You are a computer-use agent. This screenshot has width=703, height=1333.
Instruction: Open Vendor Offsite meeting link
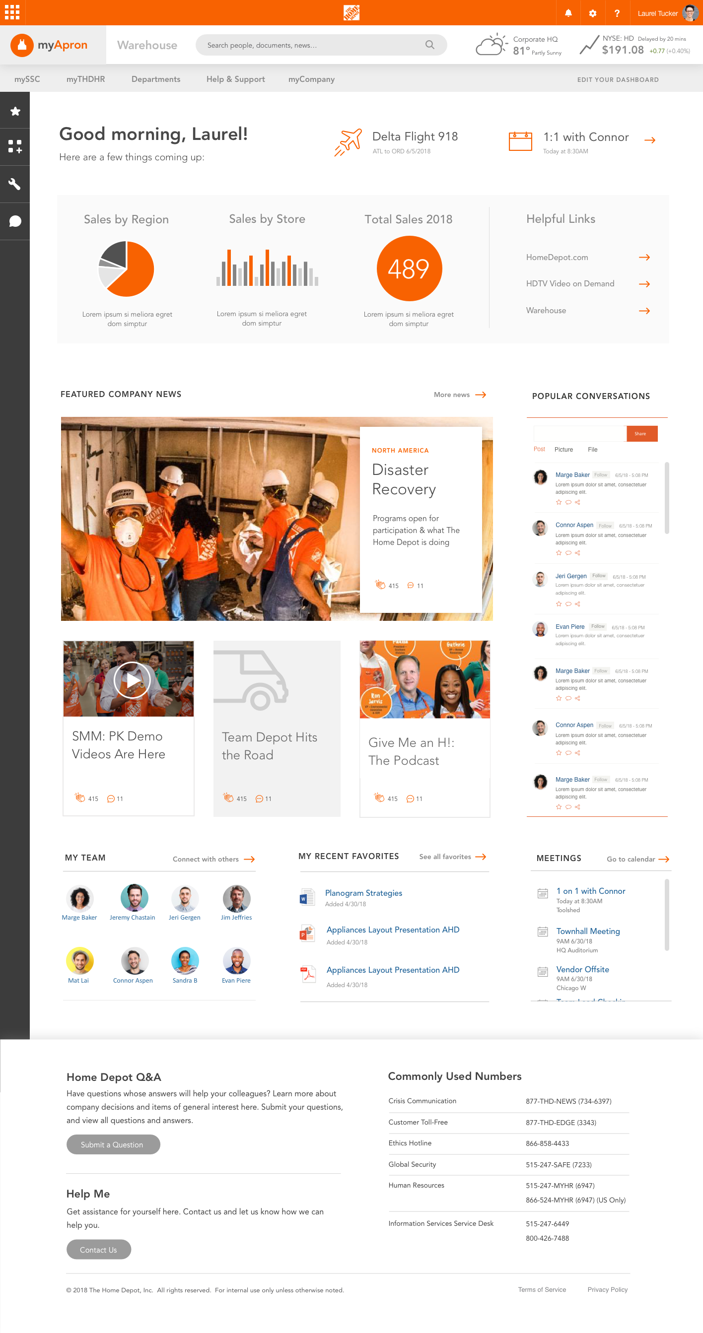(582, 969)
